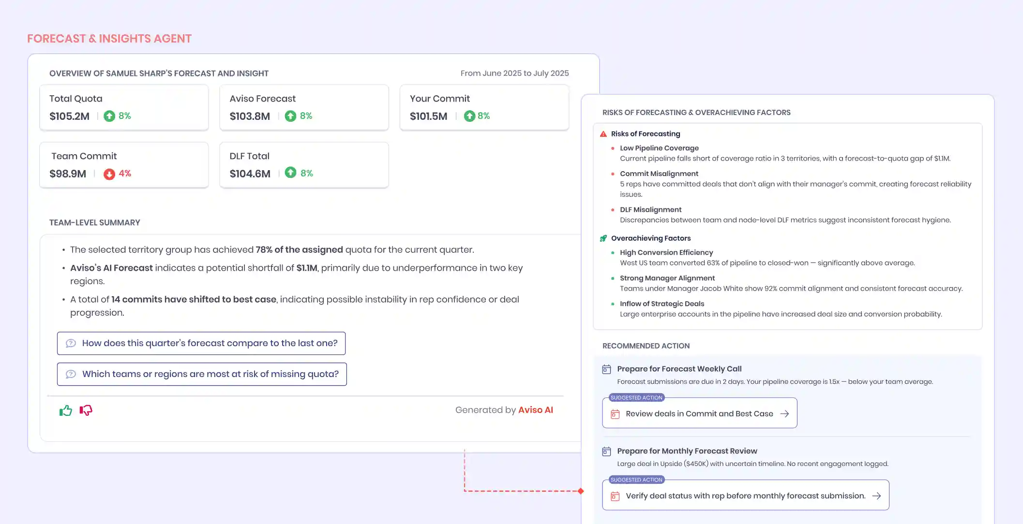Select the DLF Total metric card
The image size is (1023, 524).
click(304, 165)
